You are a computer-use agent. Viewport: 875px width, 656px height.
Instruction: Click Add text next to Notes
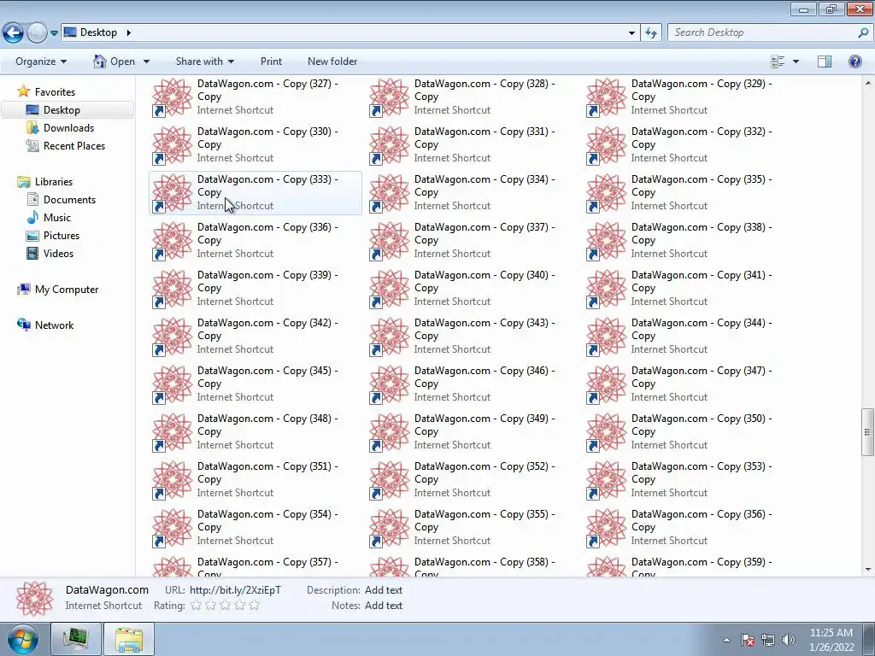click(384, 606)
